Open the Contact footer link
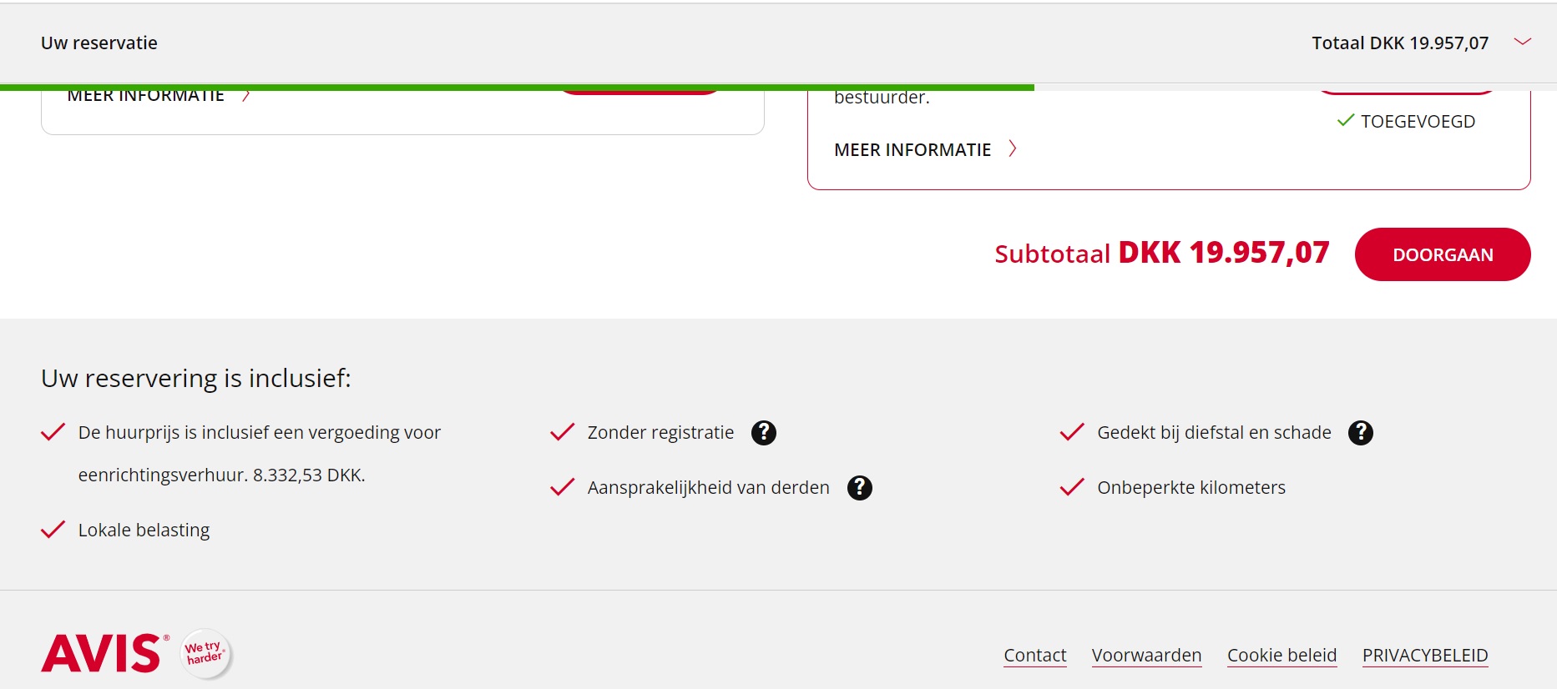The image size is (1557, 689). click(1034, 656)
